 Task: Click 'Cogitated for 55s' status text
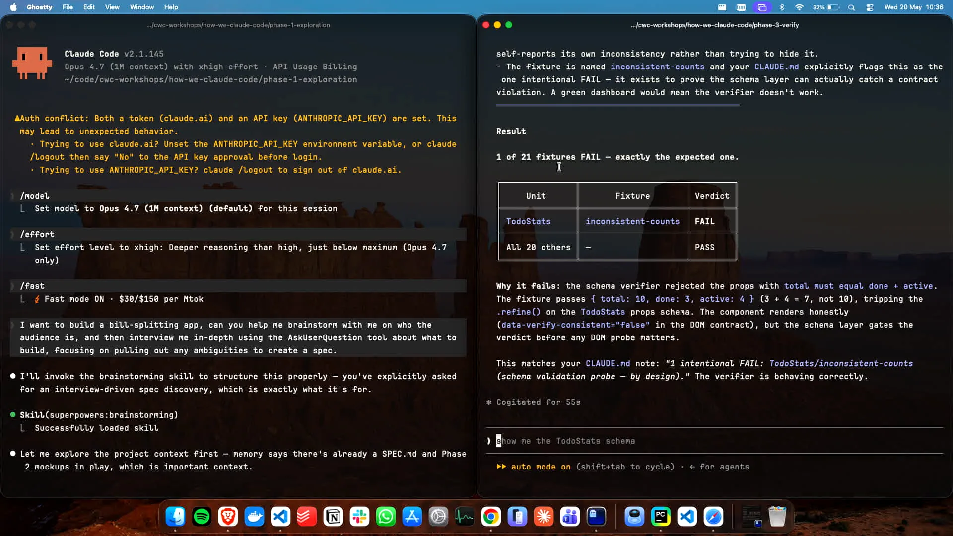tap(538, 402)
